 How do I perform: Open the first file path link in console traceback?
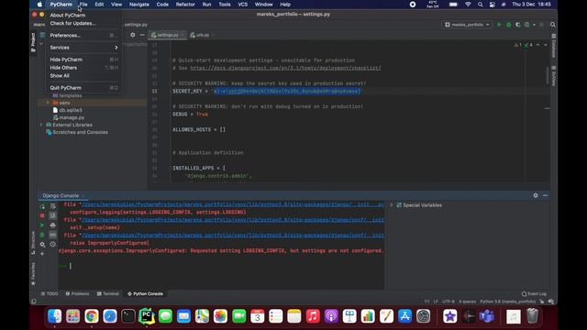click(x=232, y=204)
